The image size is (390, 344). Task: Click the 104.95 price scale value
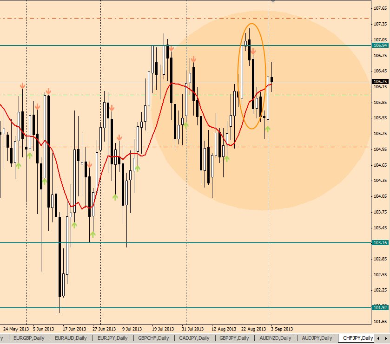(380, 149)
